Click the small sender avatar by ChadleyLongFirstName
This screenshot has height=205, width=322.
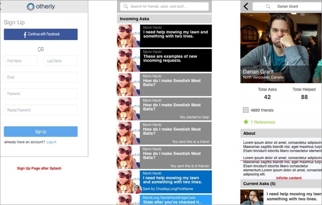point(137,189)
